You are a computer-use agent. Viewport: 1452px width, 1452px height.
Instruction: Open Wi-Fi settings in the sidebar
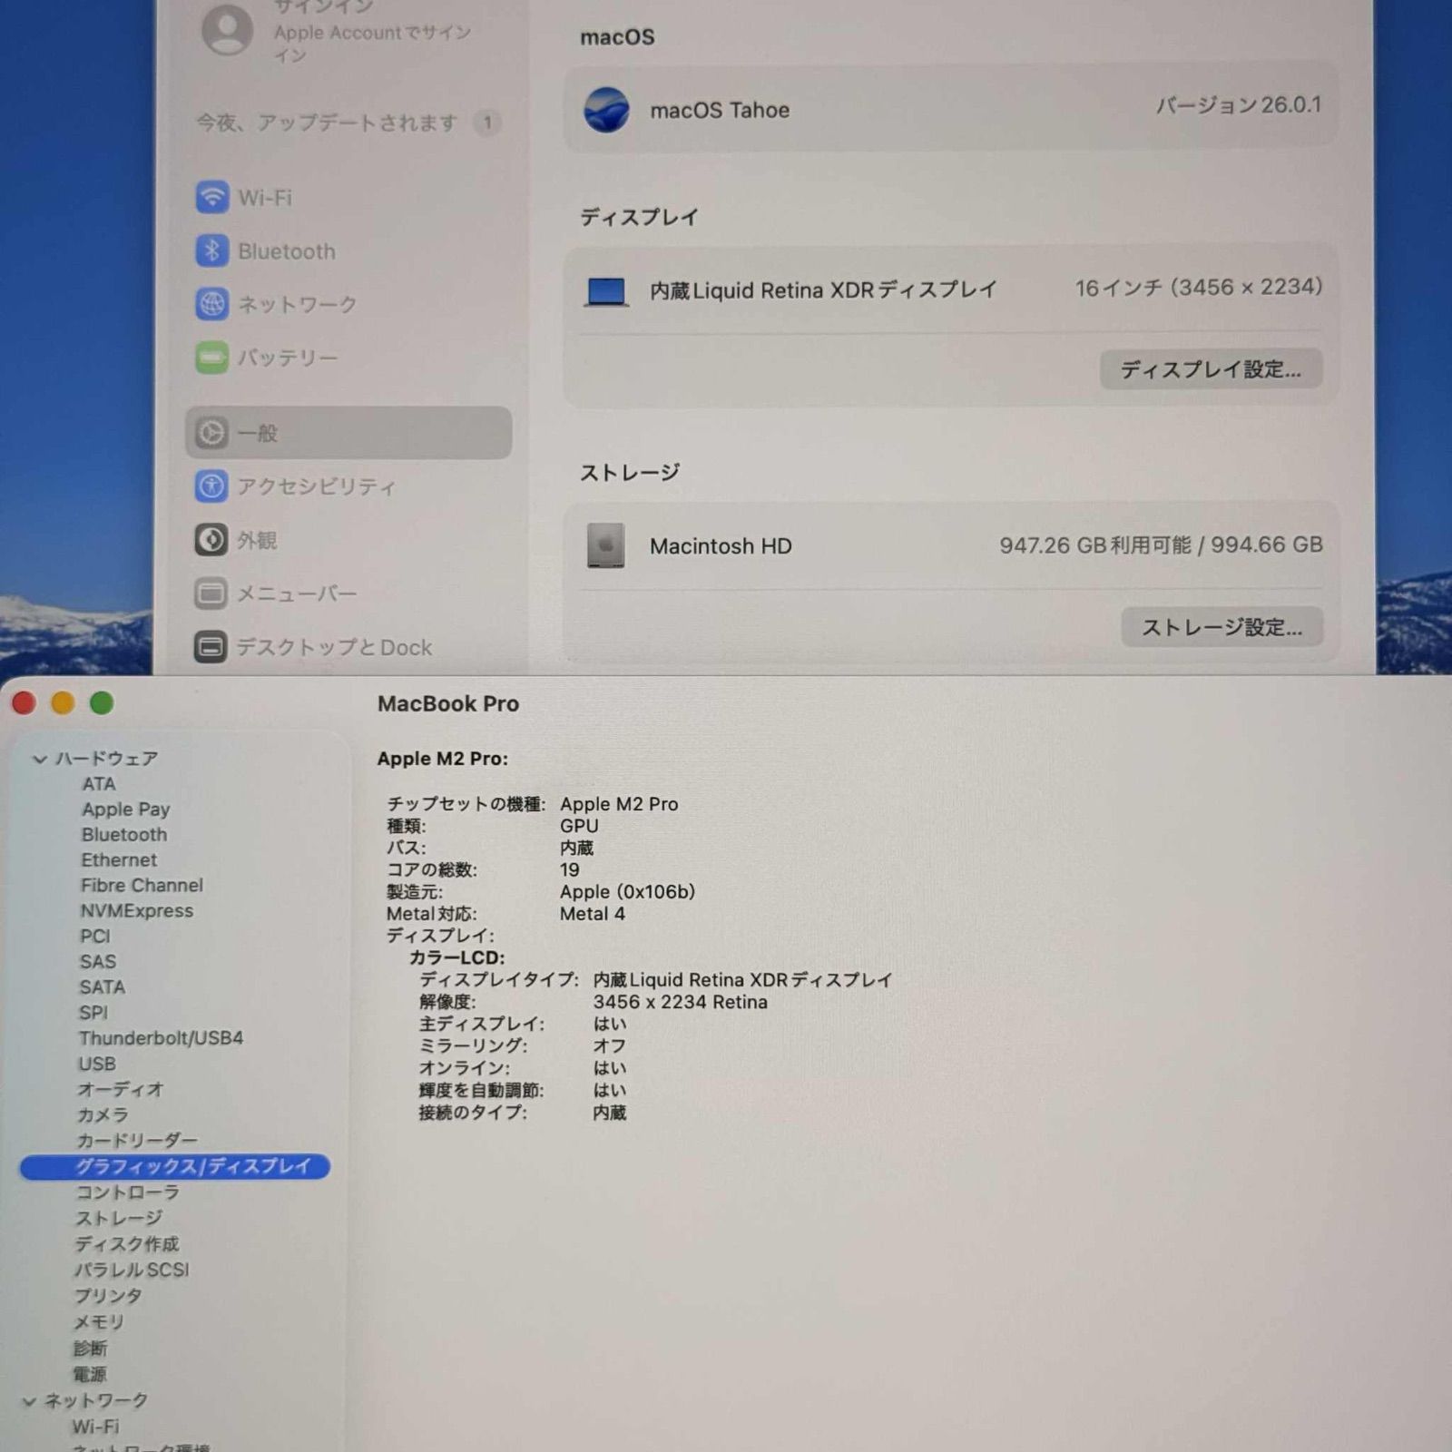pos(263,198)
